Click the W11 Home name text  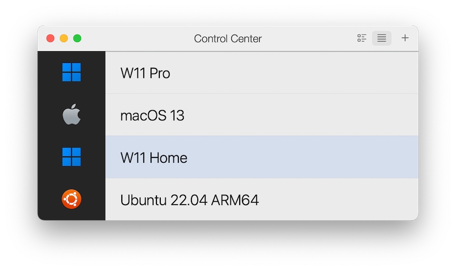tap(153, 157)
